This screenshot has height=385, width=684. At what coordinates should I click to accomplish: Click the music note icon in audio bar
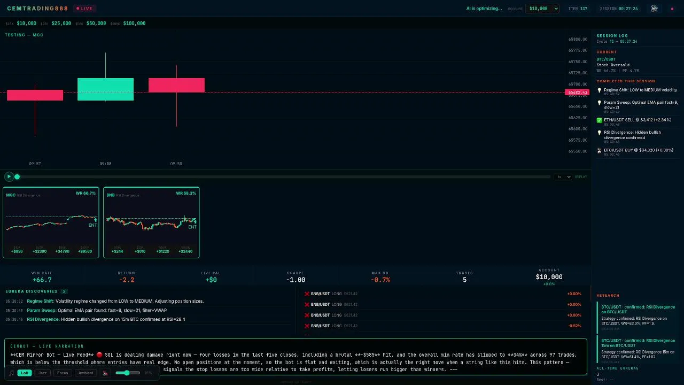click(12, 373)
